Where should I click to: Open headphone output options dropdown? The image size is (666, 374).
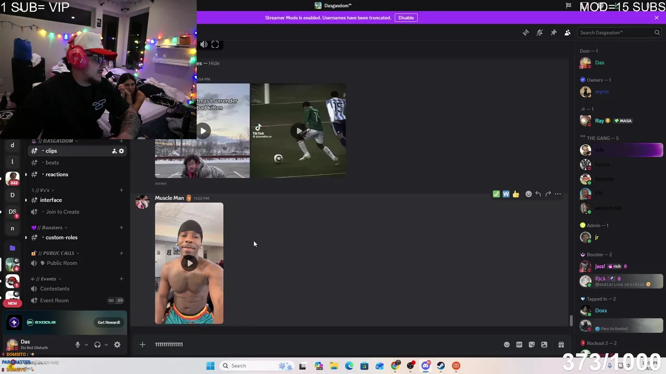(106, 344)
